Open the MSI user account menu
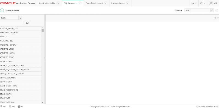This screenshot has height=109, width=219. pos(214,3)
